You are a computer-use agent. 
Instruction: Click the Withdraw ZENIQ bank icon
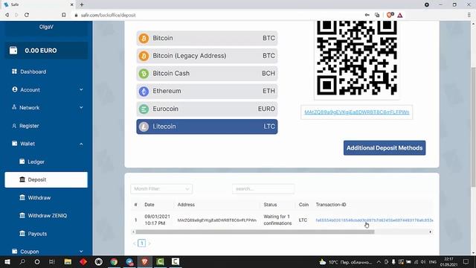tap(22, 215)
